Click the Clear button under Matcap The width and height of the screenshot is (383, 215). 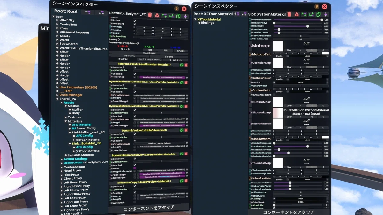(x=289, y=50)
